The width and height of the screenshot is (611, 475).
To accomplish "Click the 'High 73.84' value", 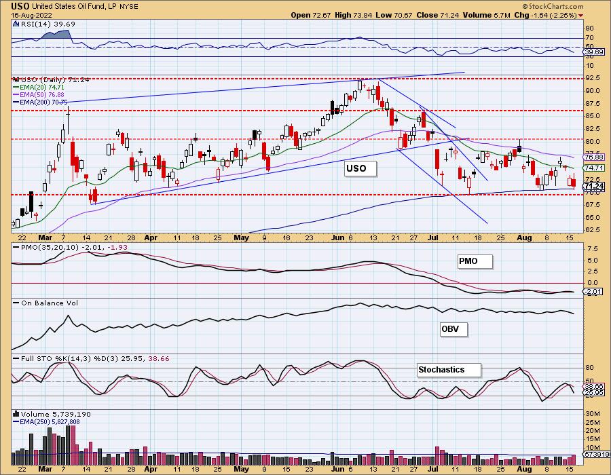I will [x=352, y=15].
